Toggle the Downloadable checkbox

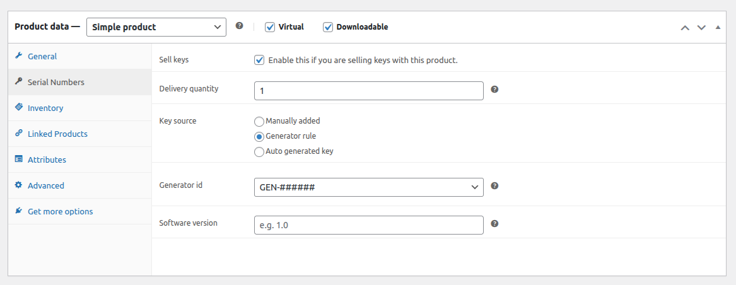pyautogui.click(x=327, y=26)
